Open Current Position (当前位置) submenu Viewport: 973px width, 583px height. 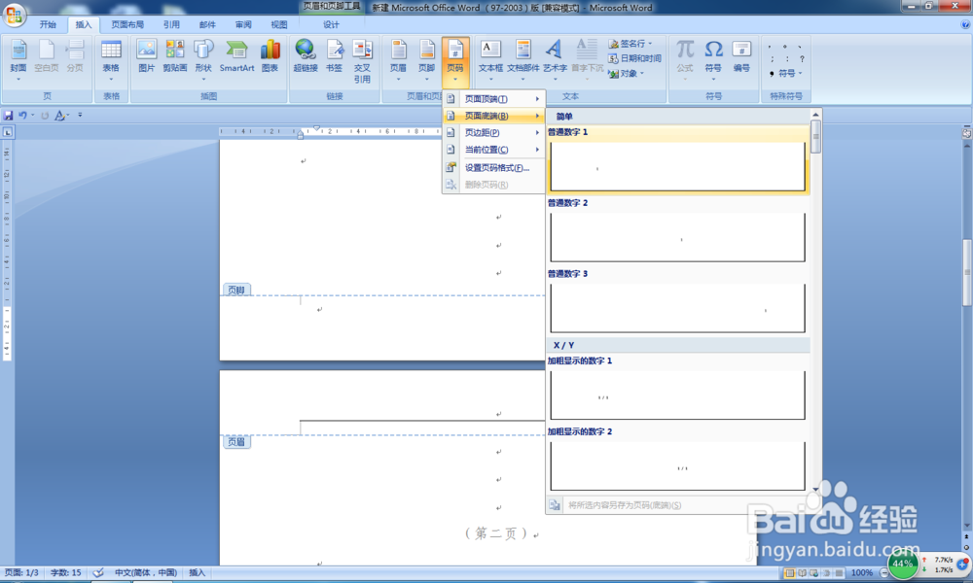494,150
